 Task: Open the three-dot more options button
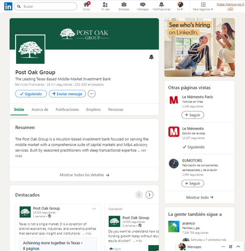tap(91, 94)
